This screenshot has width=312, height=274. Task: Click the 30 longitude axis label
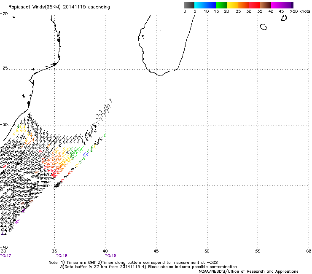click(3, 251)
